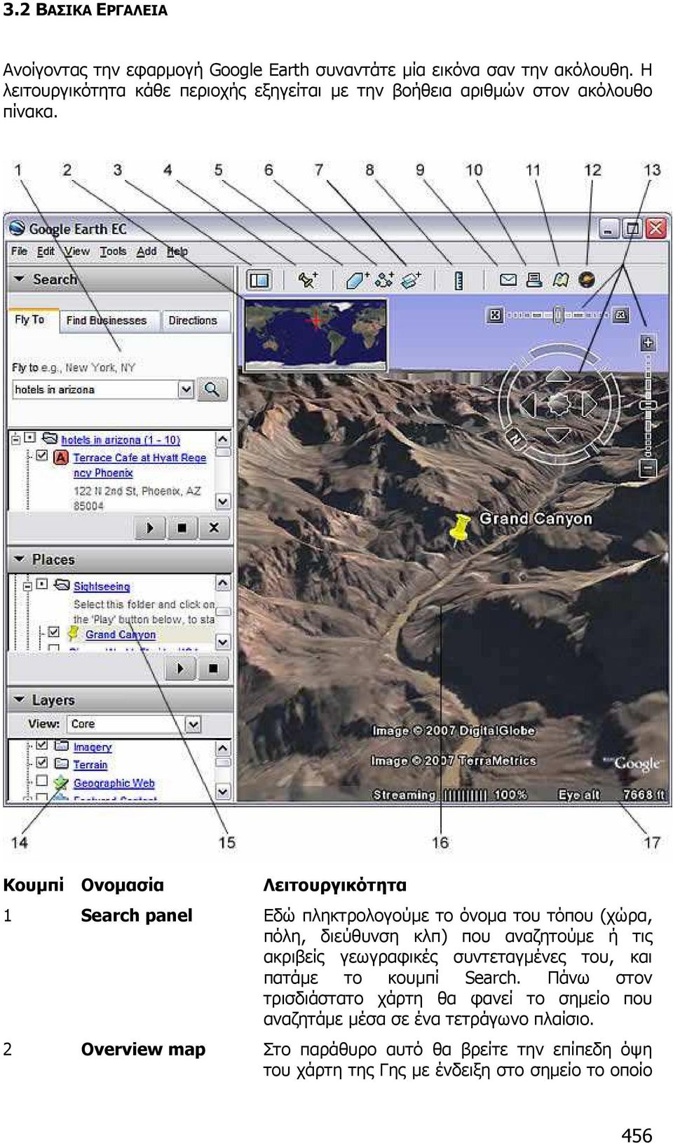This screenshot has width=673, height=1143.
Task: Click Layers list scroll down arrow
Action: (223, 791)
